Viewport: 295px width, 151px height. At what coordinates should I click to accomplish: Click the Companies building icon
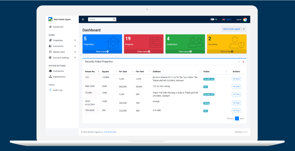[50, 71]
